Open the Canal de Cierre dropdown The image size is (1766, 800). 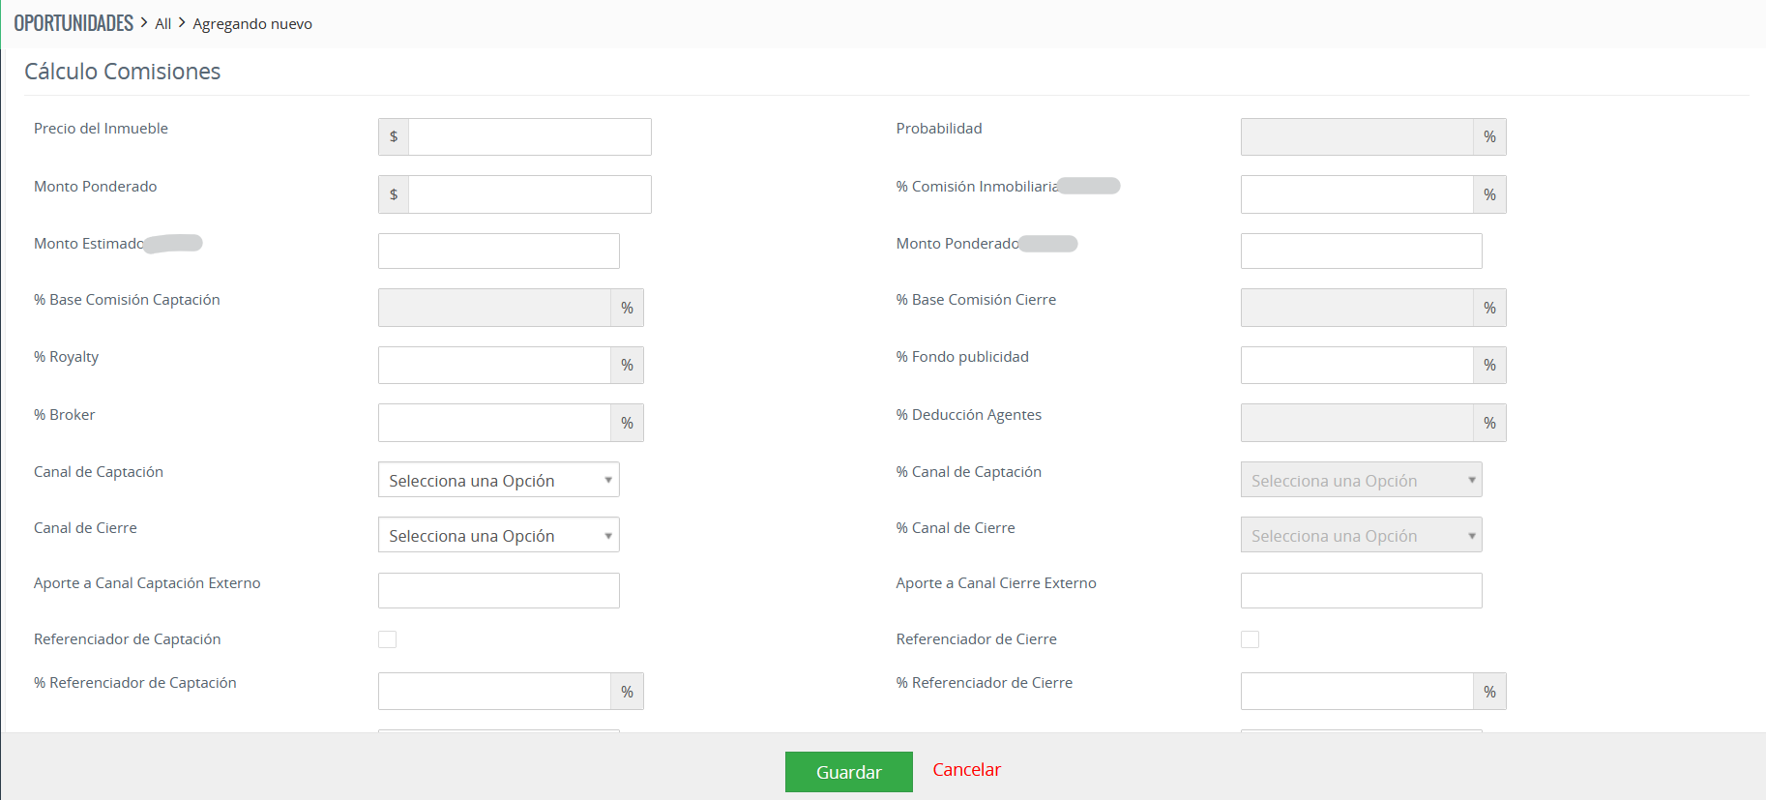pyautogui.click(x=499, y=535)
